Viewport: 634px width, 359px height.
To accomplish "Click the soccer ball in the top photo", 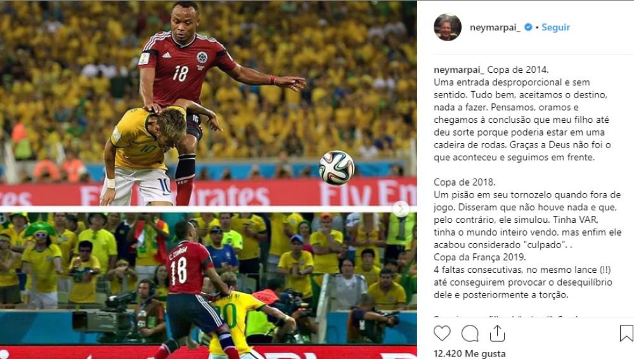I will pyautogui.click(x=336, y=168).
